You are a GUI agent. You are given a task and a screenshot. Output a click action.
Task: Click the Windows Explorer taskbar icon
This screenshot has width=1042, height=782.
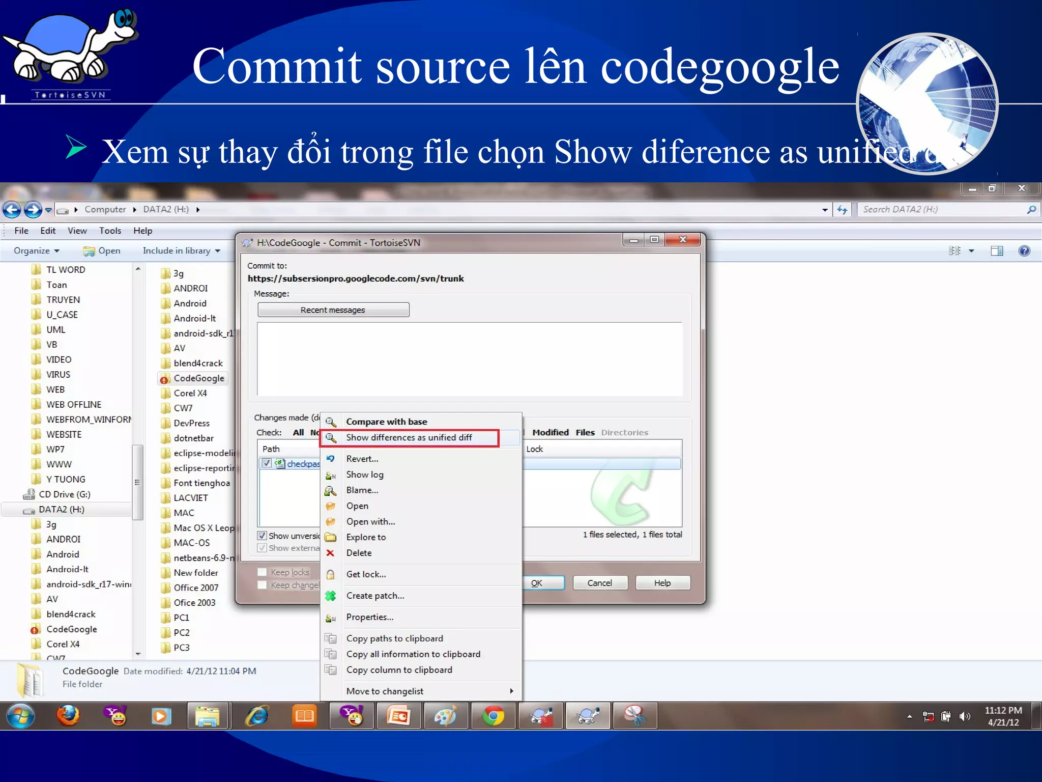tap(209, 716)
